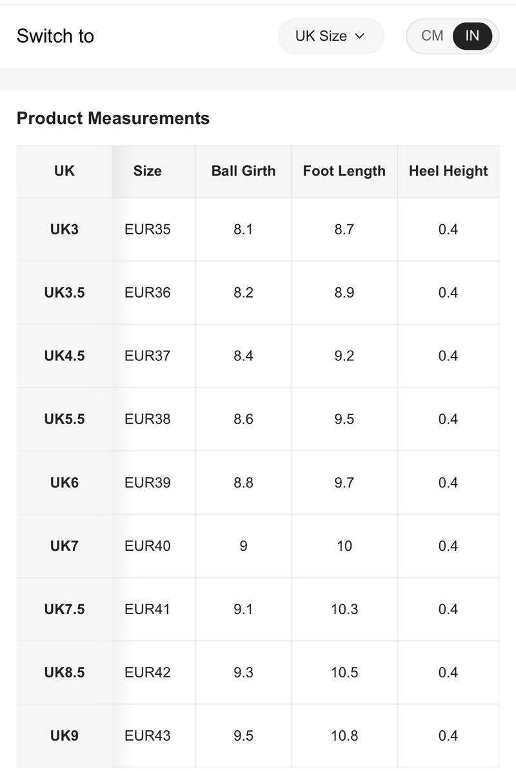Select the UK5.5 row label

[x=64, y=420]
